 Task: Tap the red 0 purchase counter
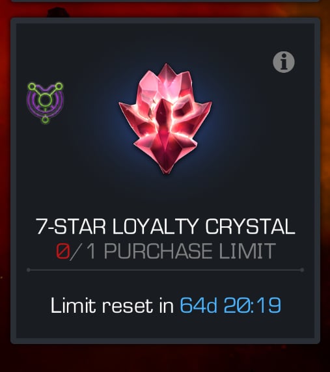coord(63,251)
